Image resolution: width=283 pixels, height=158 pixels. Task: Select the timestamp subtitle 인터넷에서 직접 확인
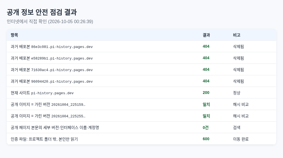[x=50, y=22]
